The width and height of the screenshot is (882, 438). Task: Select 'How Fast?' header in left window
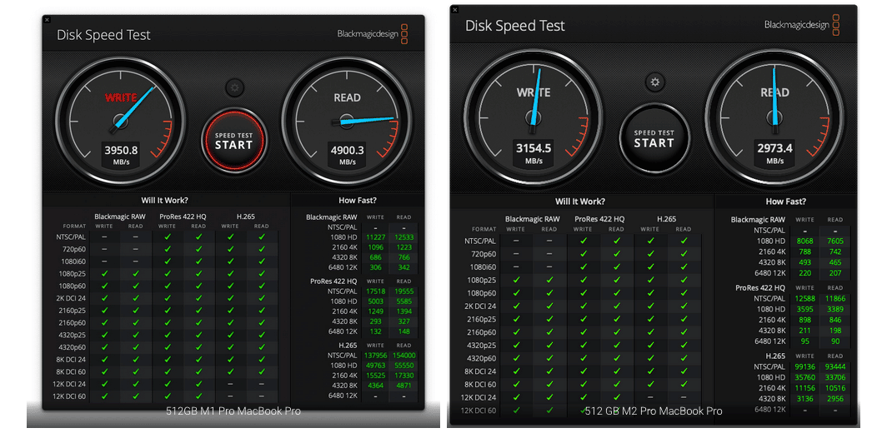point(358,200)
